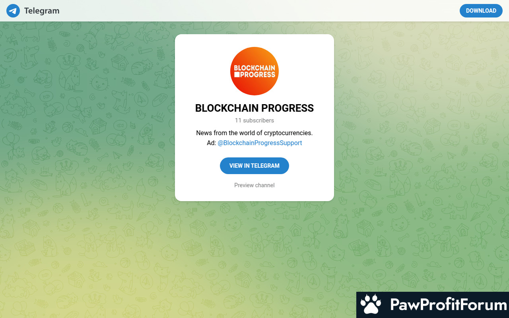Click the word PROGRESS inside the avatar
Image resolution: width=509 pixels, height=318 pixels.
(257, 74)
